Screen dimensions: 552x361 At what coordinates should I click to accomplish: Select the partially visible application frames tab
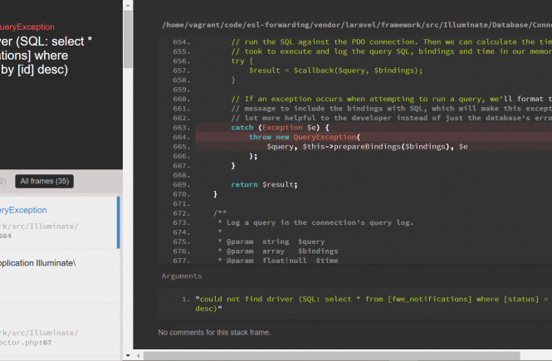click(x=4, y=181)
